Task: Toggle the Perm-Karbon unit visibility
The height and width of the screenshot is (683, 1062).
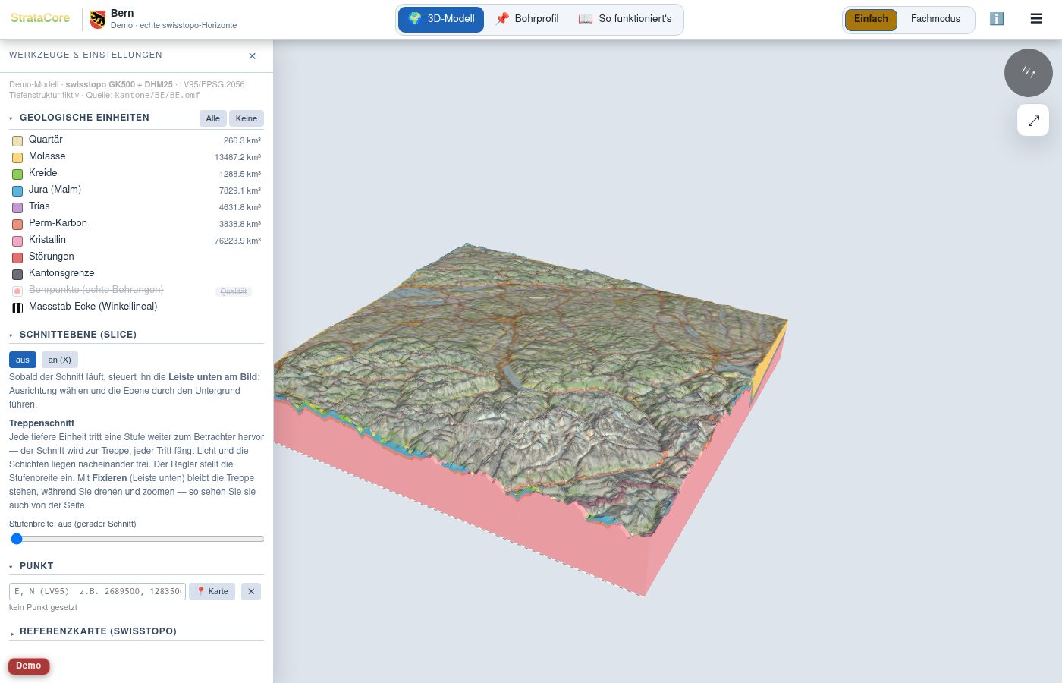Action: (x=17, y=224)
